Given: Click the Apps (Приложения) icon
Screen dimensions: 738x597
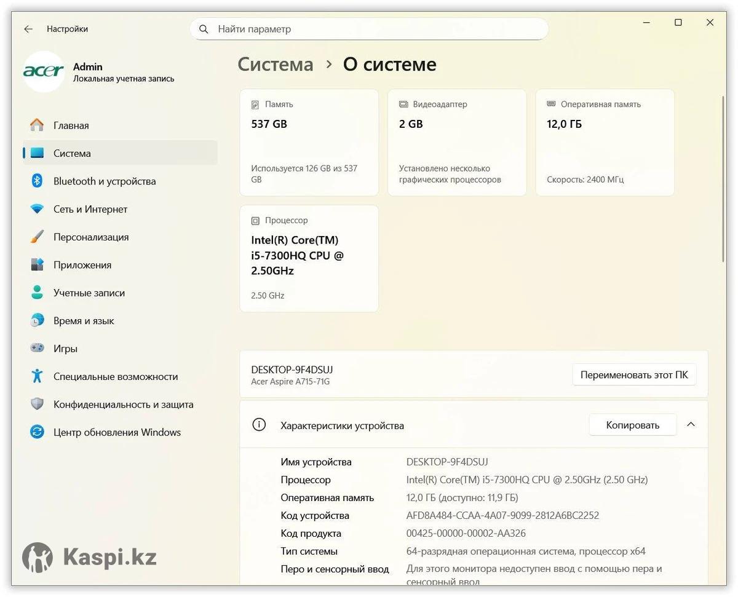Looking at the screenshot, I should click(x=37, y=265).
